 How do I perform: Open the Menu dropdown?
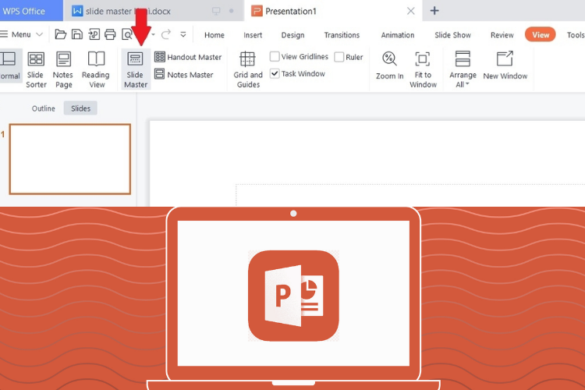pyautogui.click(x=21, y=34)
